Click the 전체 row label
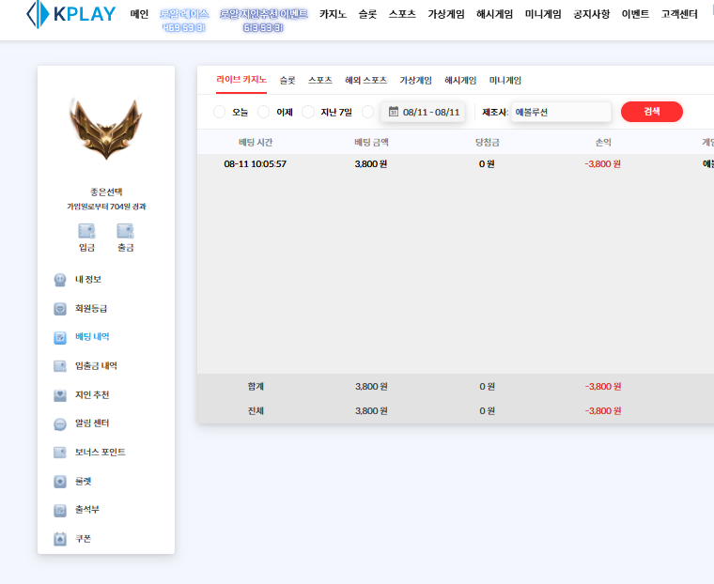 coord(256,411)
